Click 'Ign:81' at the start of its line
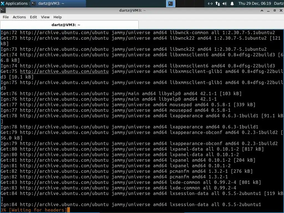 coord(9,166)
